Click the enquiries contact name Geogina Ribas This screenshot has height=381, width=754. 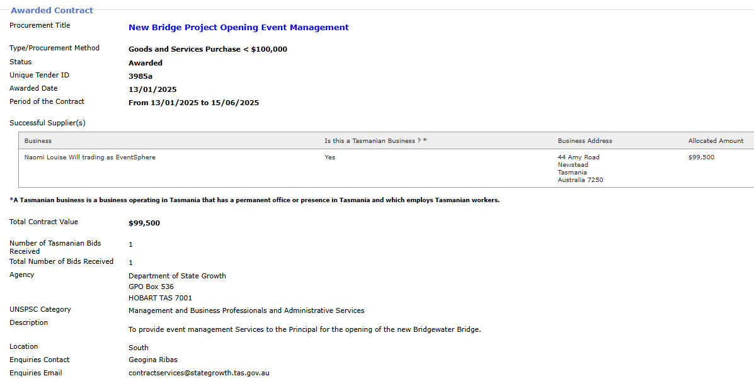153,360
